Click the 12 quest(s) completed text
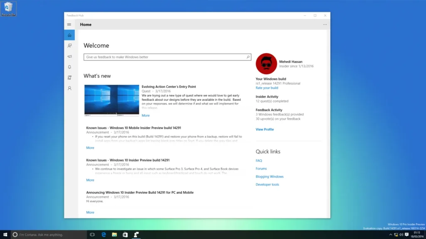 [x=272, y=101]
